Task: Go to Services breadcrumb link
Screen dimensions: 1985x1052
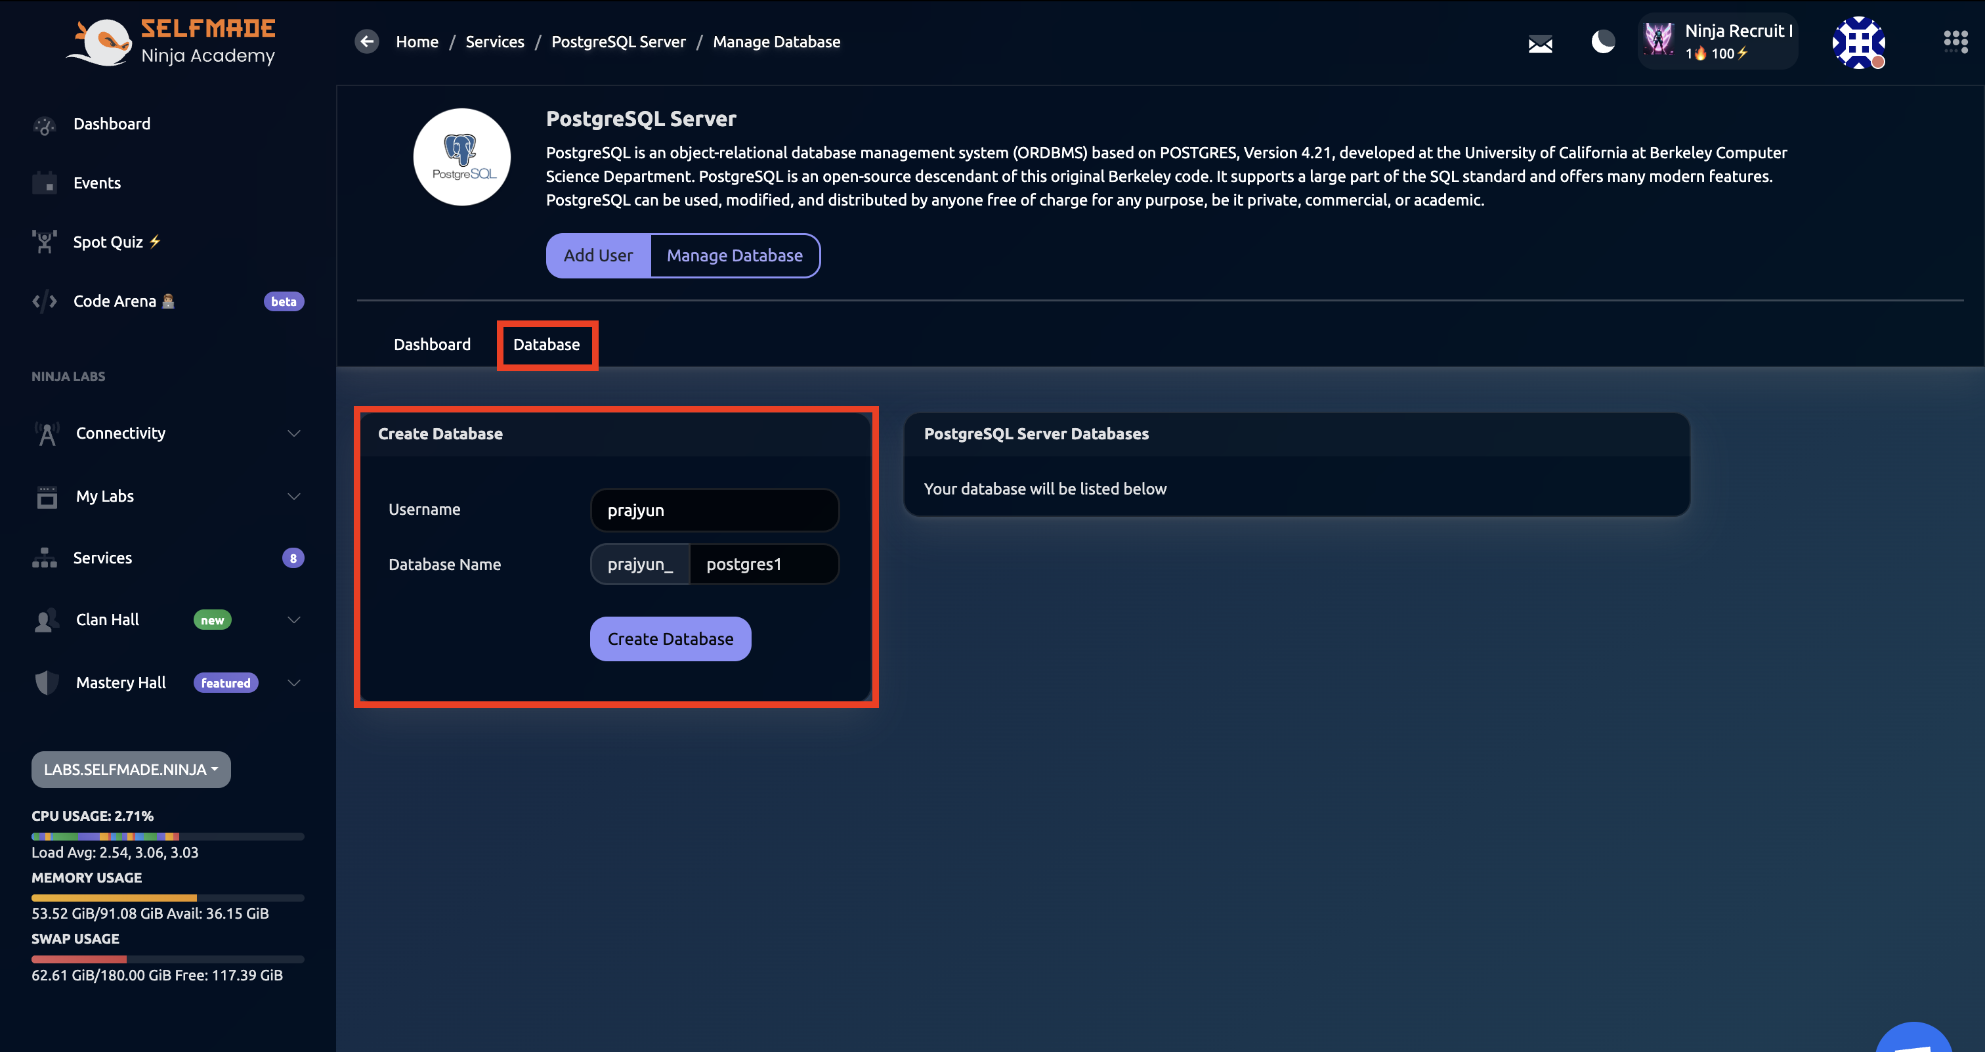Action: (x=495, y=41)
